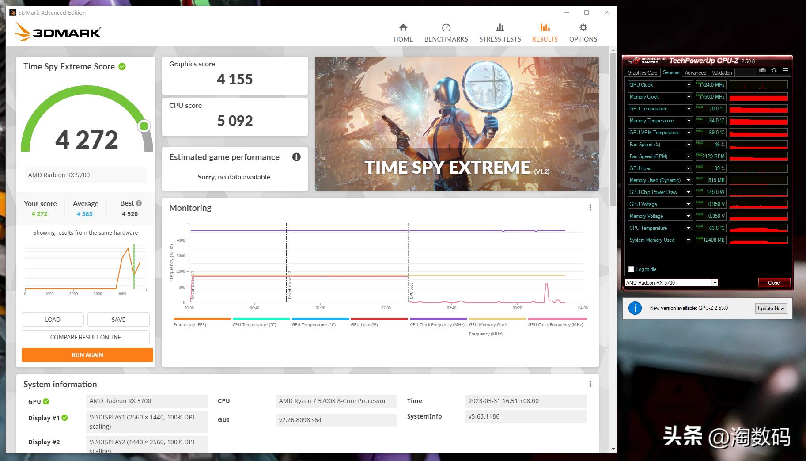Switch to the Graphics Card tab in GPU-Z

(642, 73)
